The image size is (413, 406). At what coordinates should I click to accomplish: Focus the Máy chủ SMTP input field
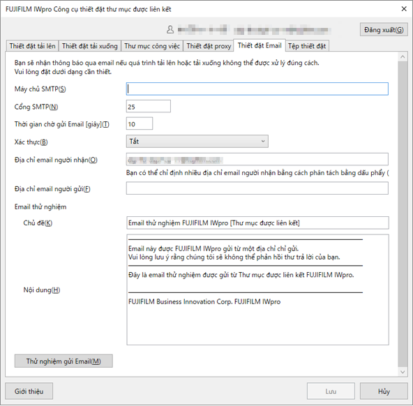pyautogui.click(x=257, y=89)
